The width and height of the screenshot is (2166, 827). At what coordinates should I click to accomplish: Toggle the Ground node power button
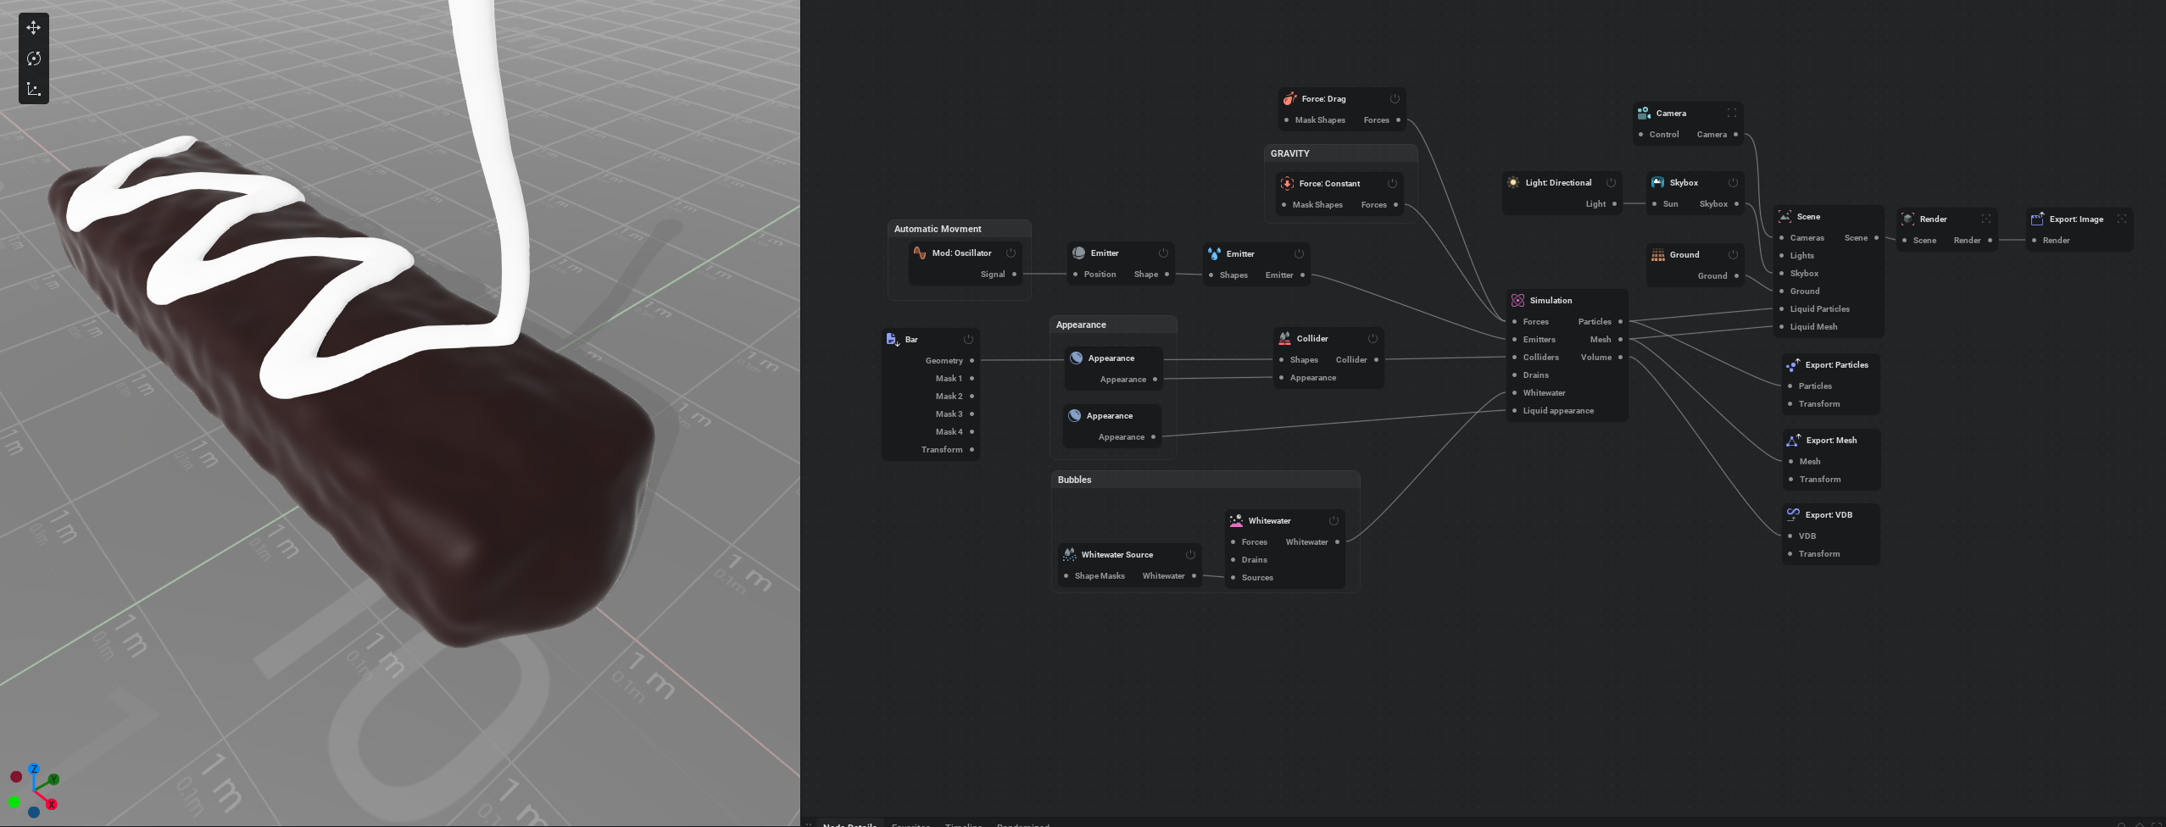coord(1733,254)
